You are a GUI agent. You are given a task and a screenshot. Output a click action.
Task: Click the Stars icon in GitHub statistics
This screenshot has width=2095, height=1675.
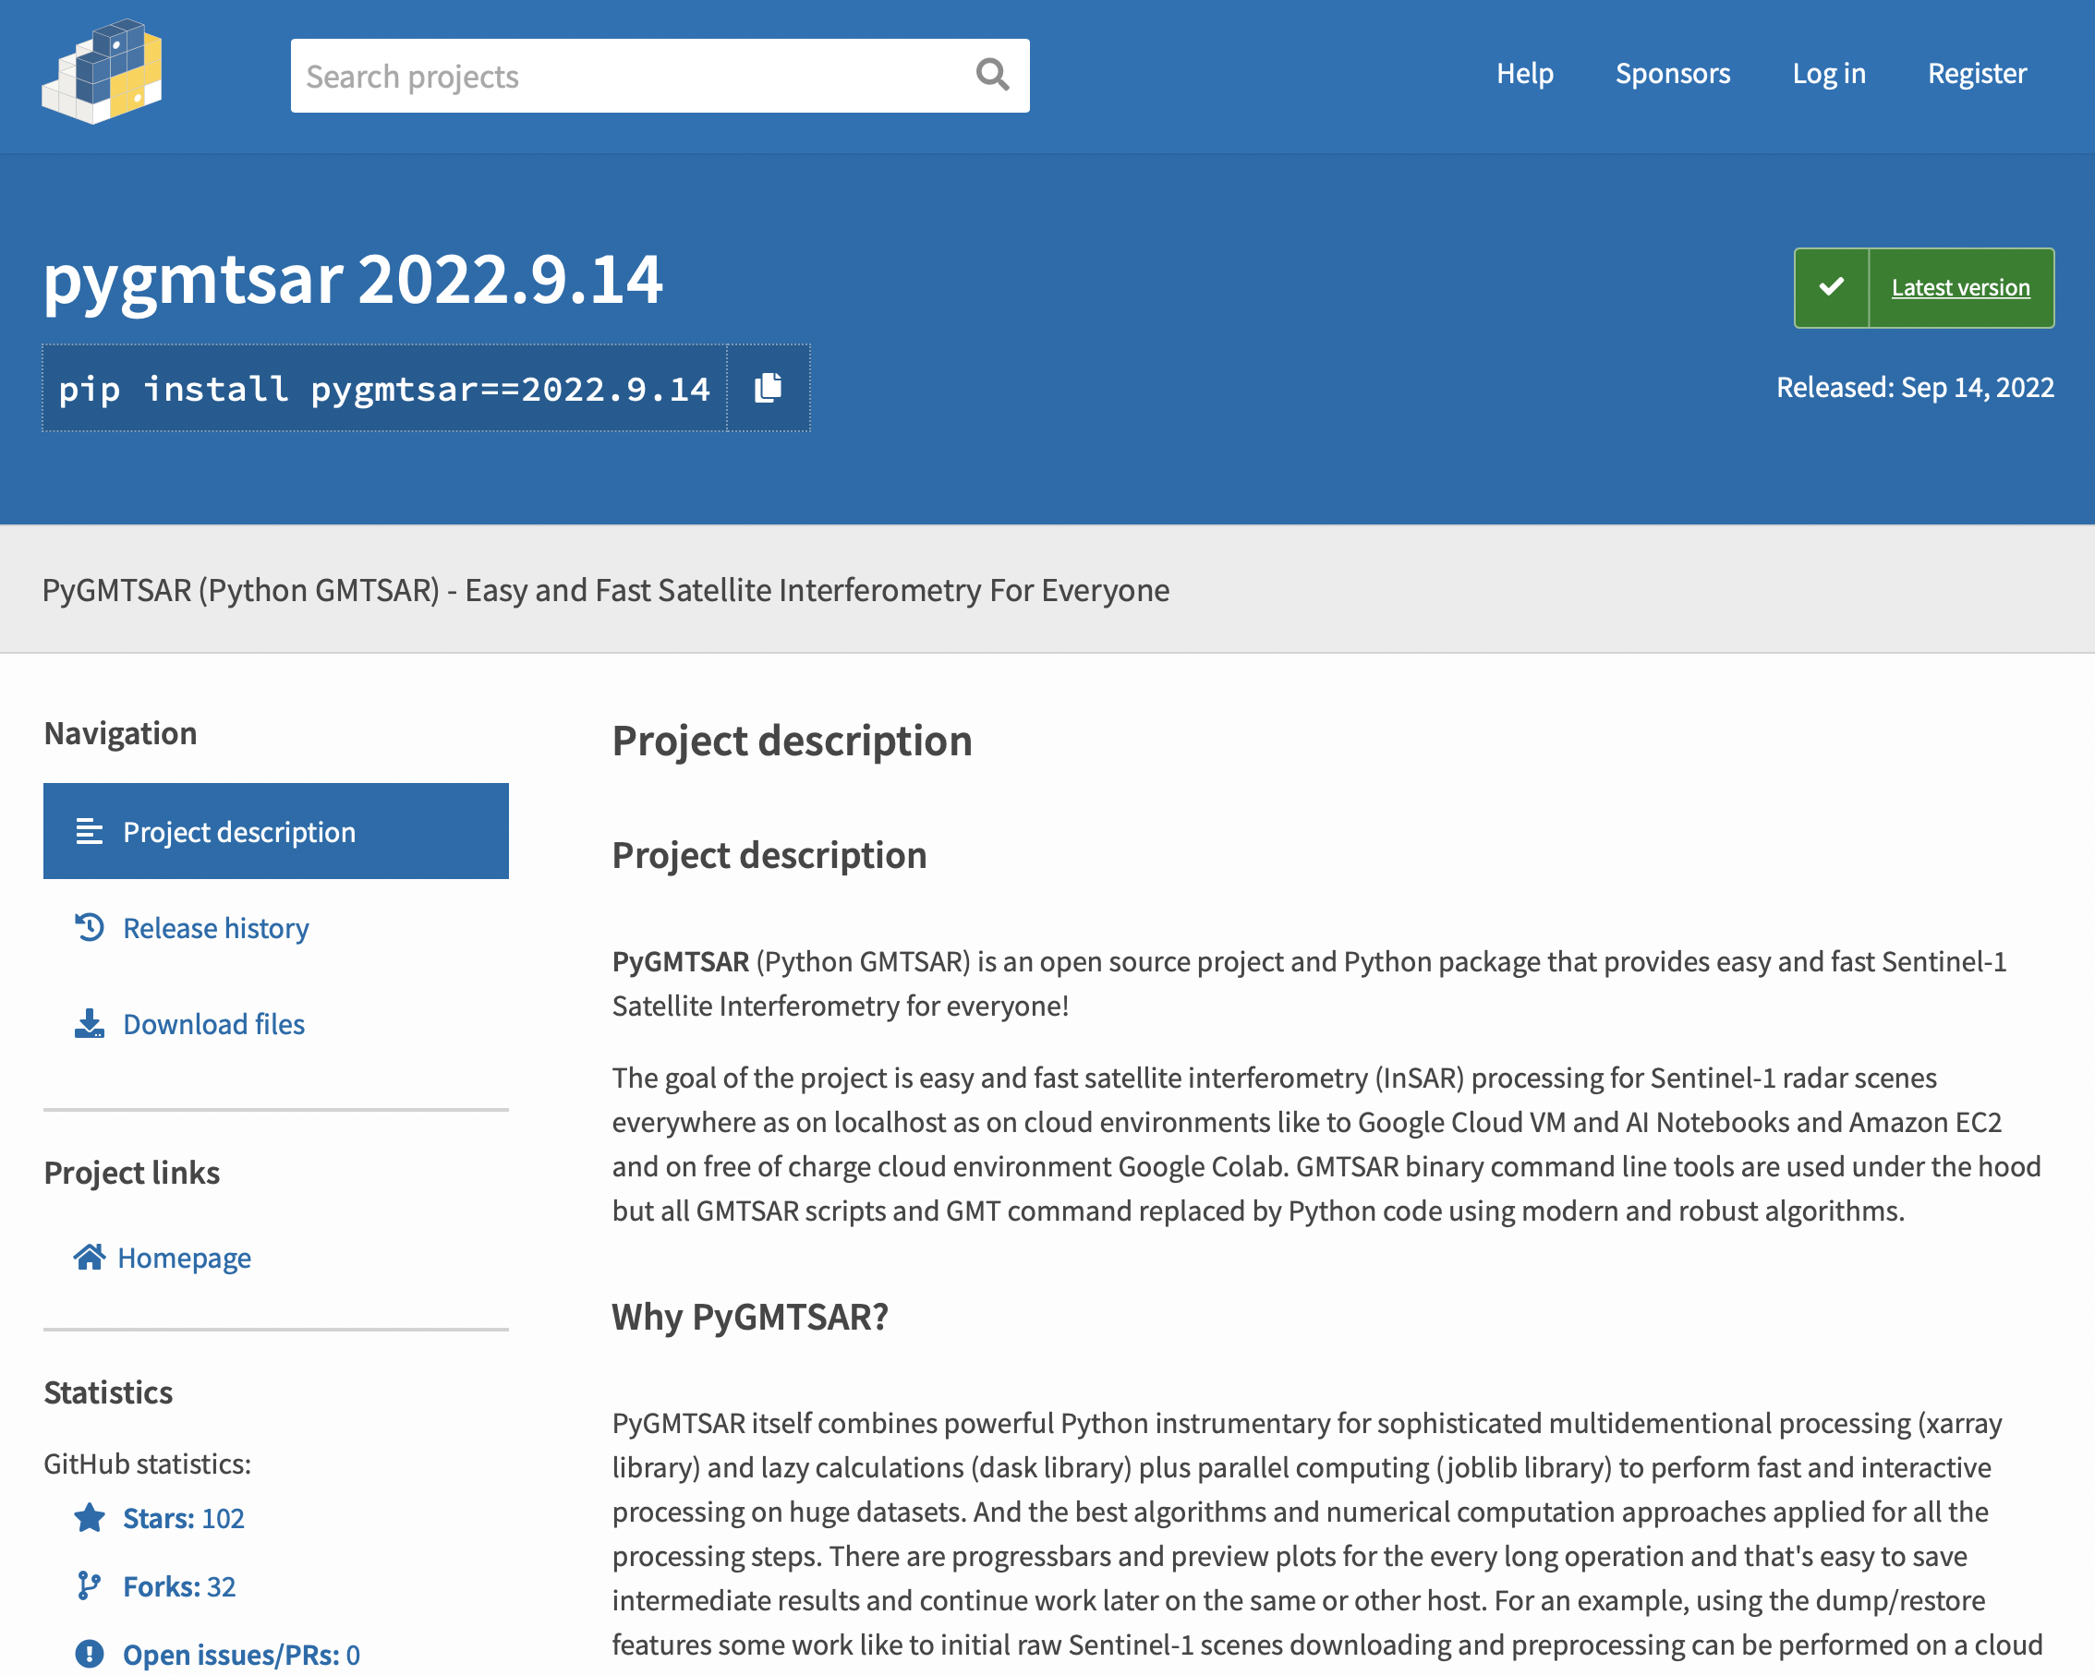(x=89, y=1516)
